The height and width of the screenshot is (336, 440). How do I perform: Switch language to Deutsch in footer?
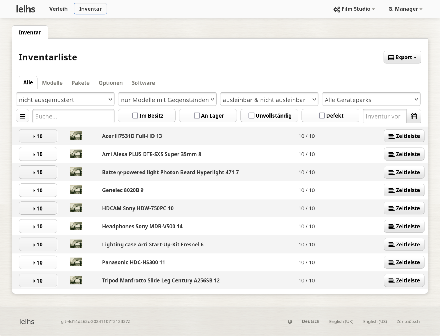click(x=311, y=321)
